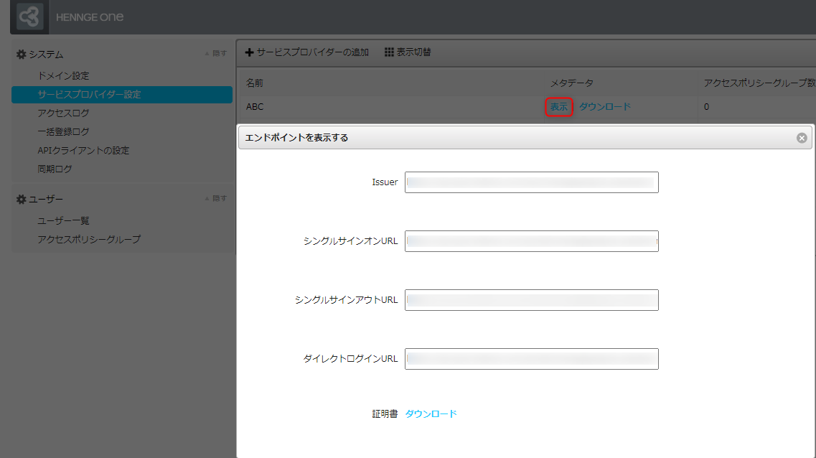Collapse the システム section with 隠す
The image size is (816, 458).
point(216,53)
